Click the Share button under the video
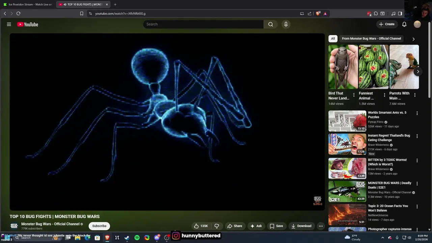The image size is (432, 243). (235, 226)
